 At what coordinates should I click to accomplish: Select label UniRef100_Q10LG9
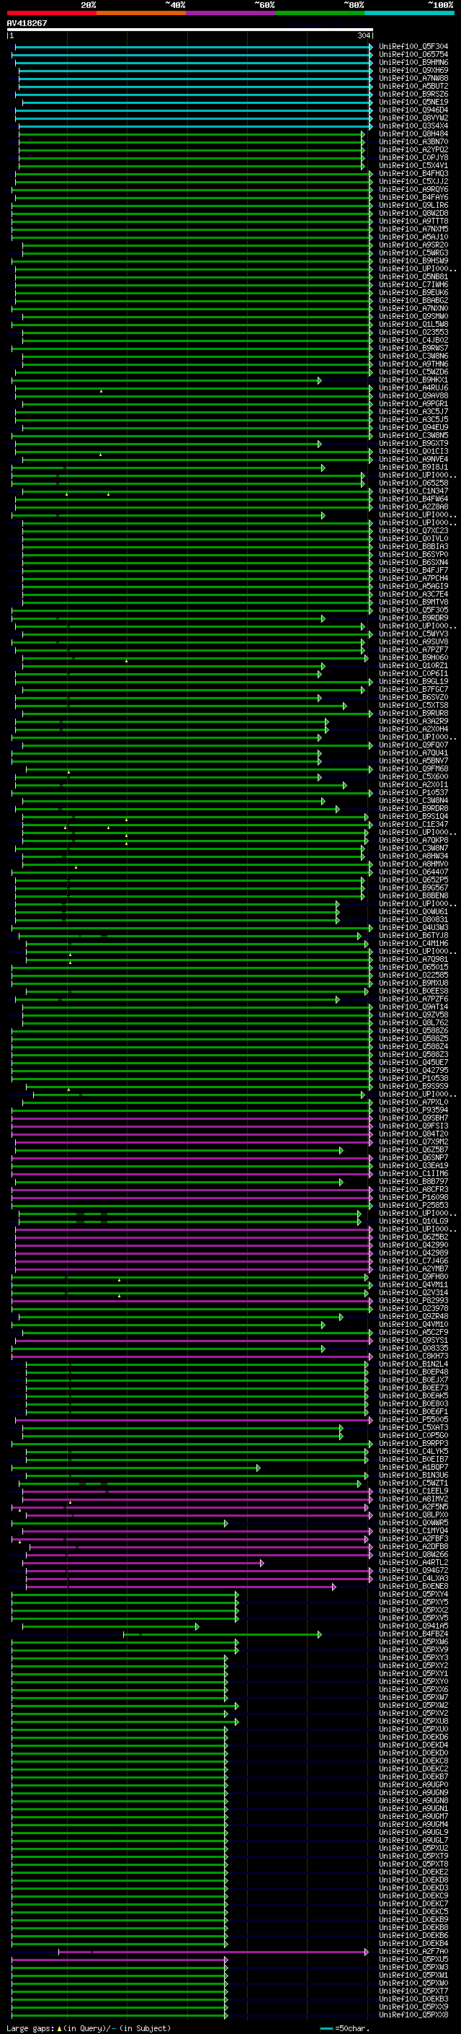pyautogui.click(x=413, y=1221)
